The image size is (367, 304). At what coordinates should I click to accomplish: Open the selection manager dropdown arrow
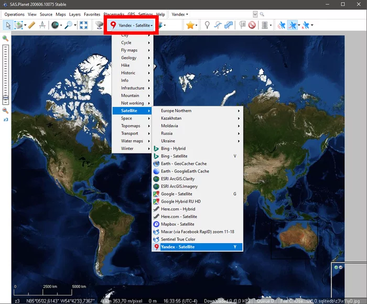(25, 25)
